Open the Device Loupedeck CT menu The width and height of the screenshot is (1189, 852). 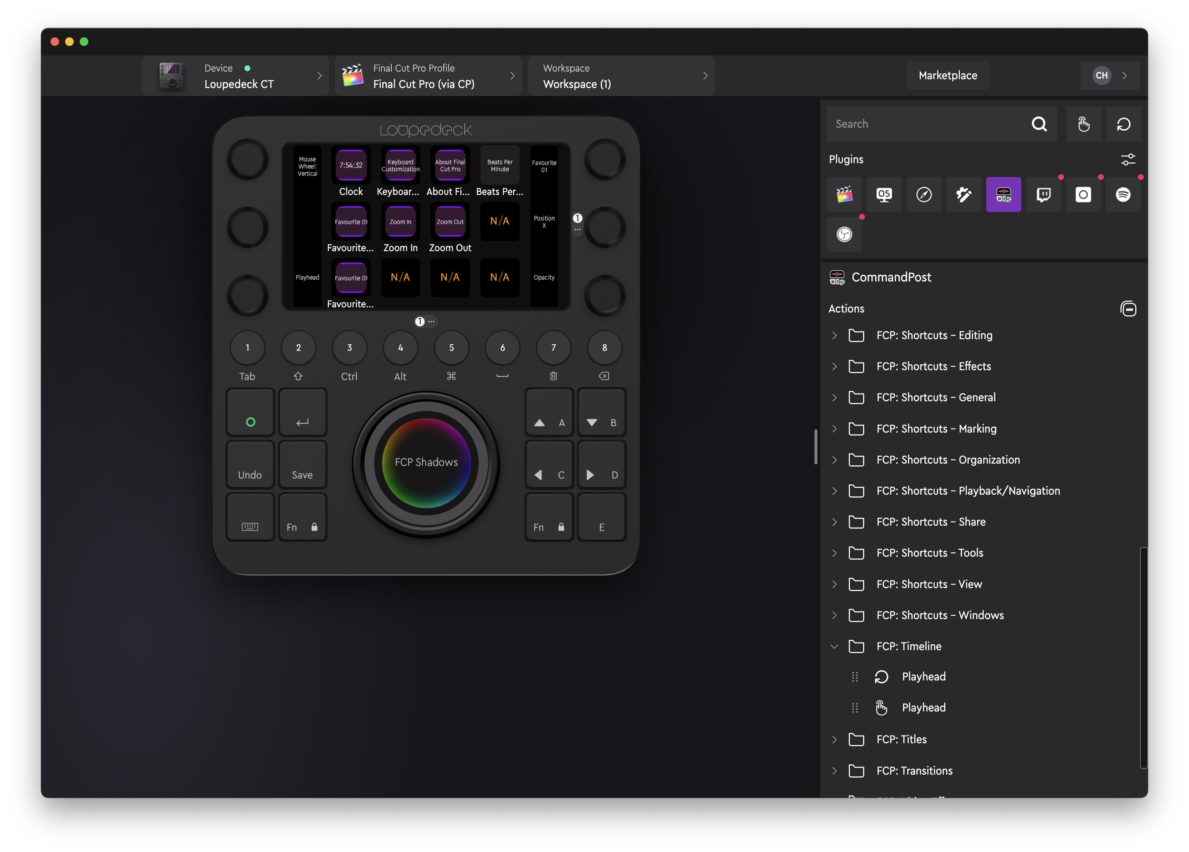pos(235,76)
